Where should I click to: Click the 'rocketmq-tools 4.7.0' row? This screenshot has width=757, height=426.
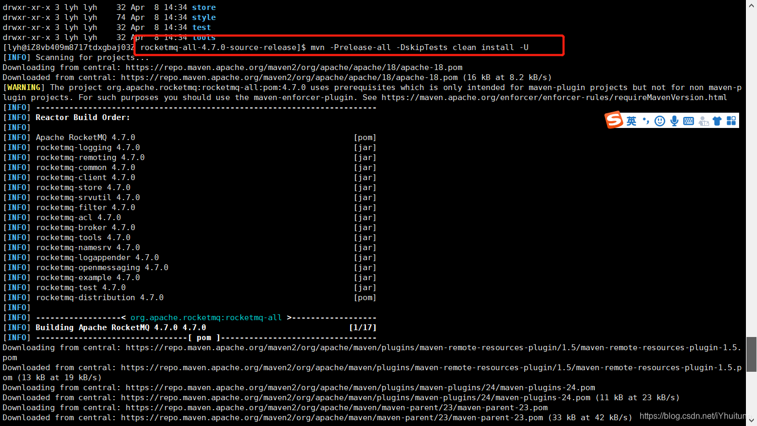tap(190, 237)
